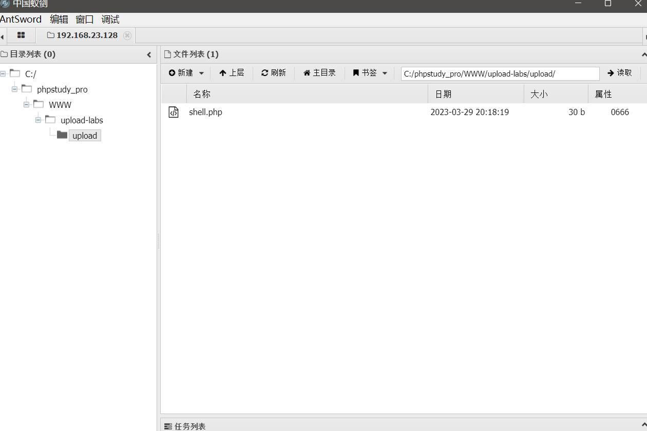Expand the 新建 dropdown arrow

click(202, 72)
